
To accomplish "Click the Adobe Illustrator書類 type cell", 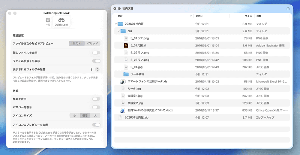I will (270, 45).
